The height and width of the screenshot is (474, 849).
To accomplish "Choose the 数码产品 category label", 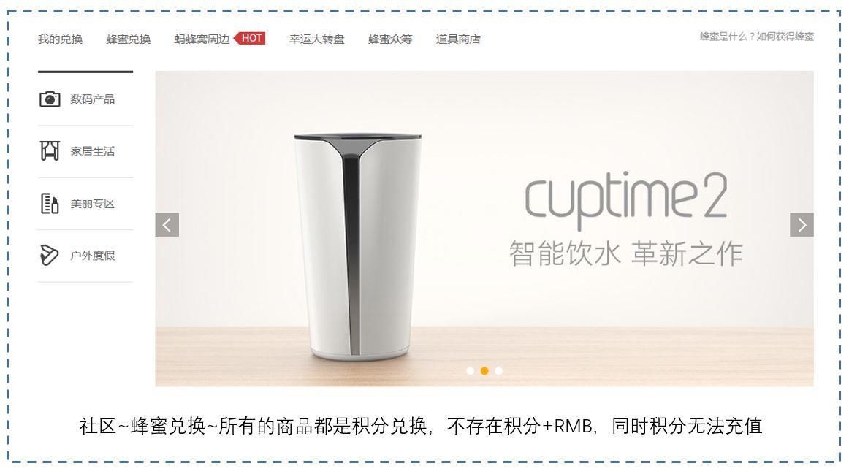I will pyautogui.click(x=93, y=99).
